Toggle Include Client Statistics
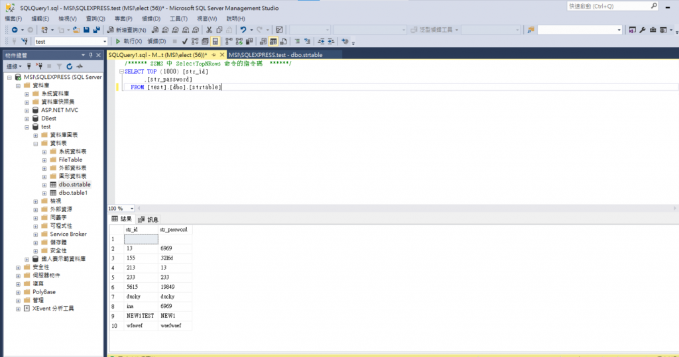 pyautogui.click(x=249, y=42)
